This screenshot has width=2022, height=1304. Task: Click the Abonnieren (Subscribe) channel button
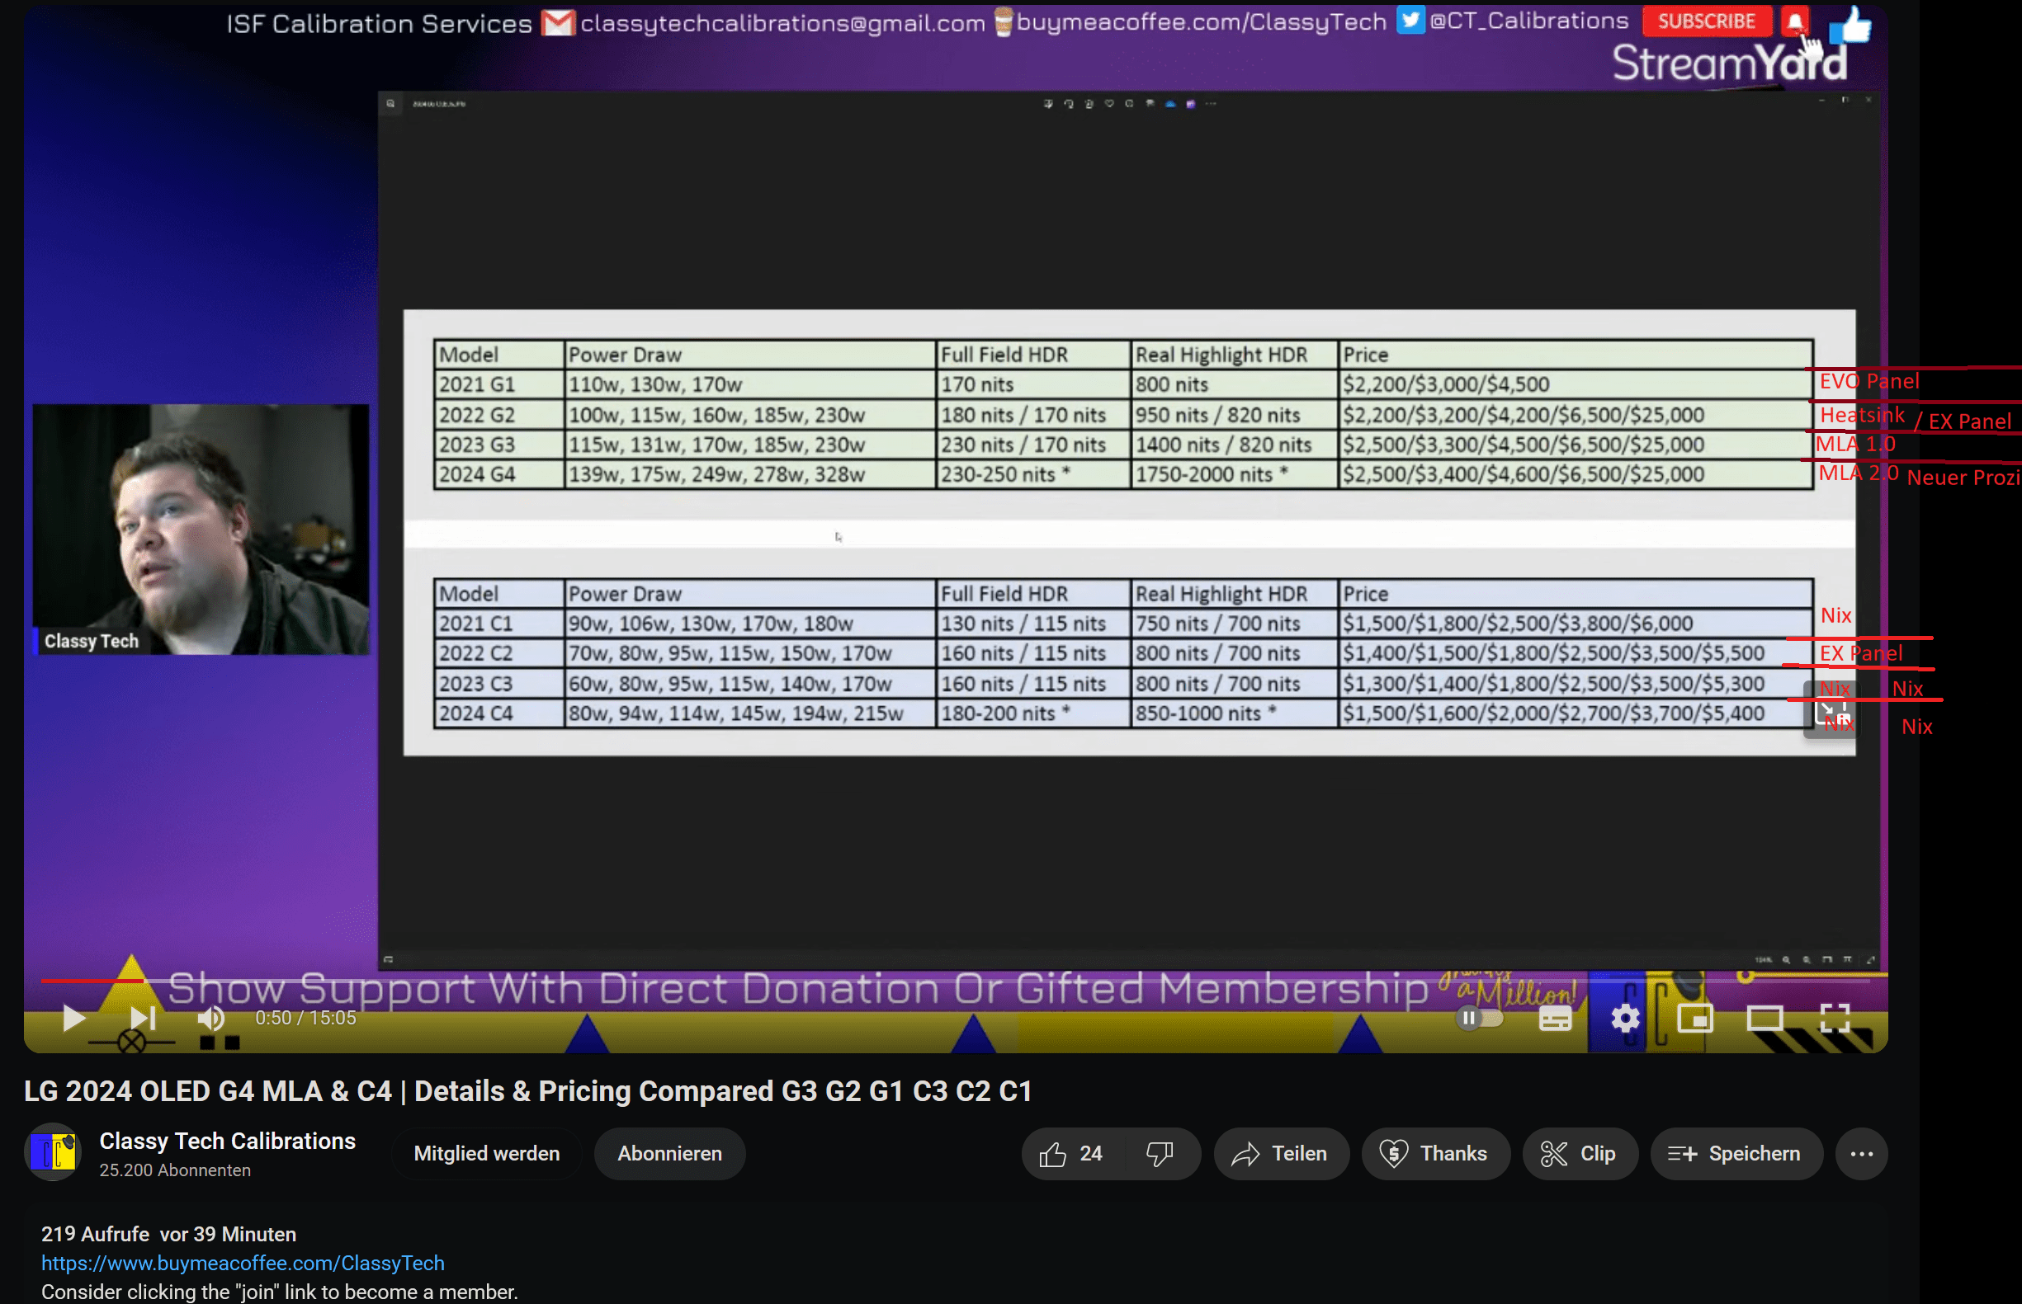[x=669, y=1152]
